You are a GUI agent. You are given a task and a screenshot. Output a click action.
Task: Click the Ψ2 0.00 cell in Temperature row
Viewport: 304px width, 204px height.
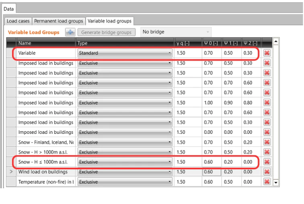(x=251, y=182)
